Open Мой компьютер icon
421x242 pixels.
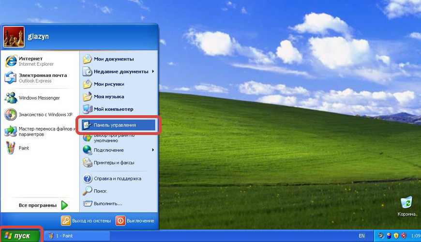87,109
